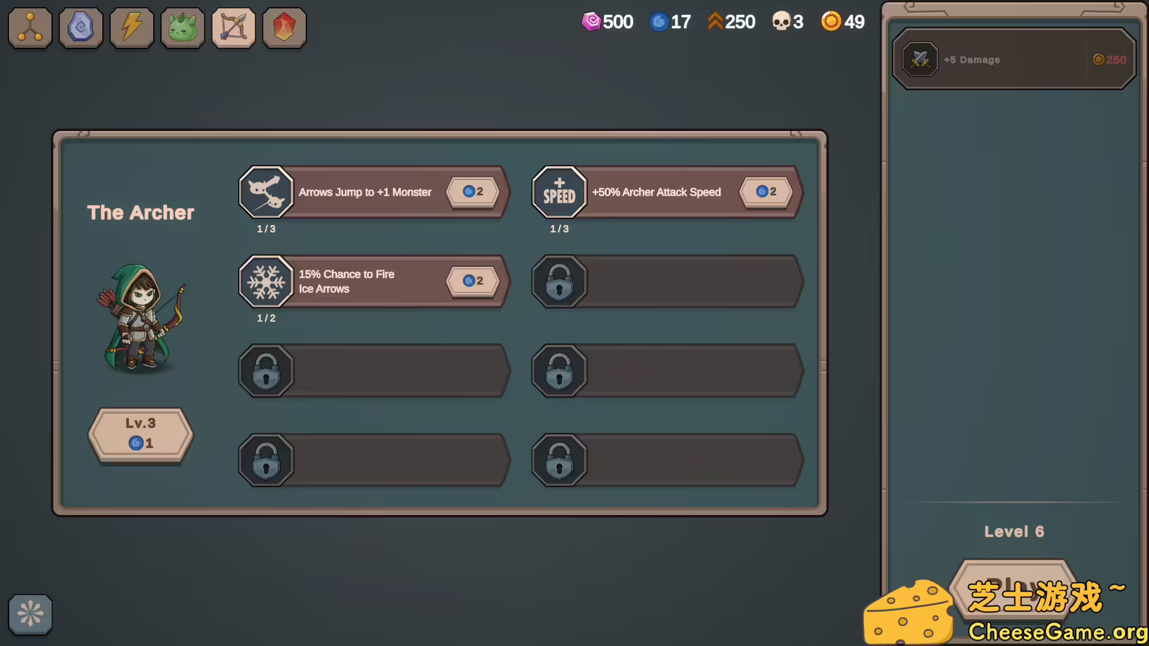Open the rune stone tab
This screenshot has height=646, width=1149.
coord(81,28)
